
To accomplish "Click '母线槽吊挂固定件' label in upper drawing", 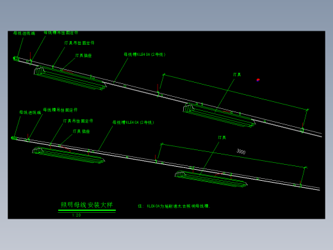I will [61, 33].
